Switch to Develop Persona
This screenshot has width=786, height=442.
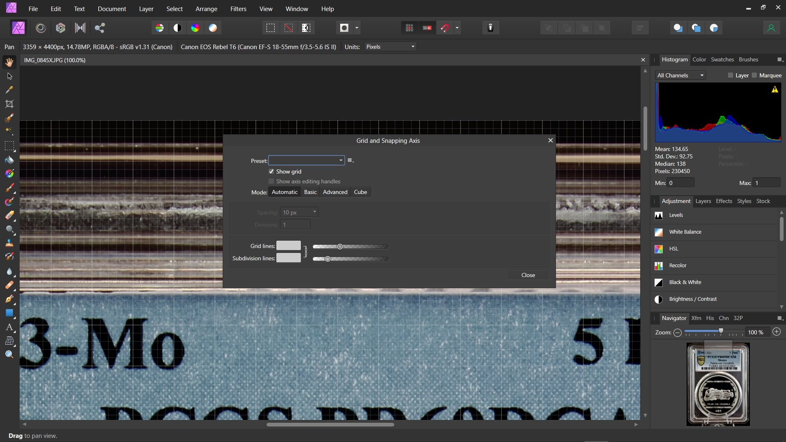[x=61, y=28]
